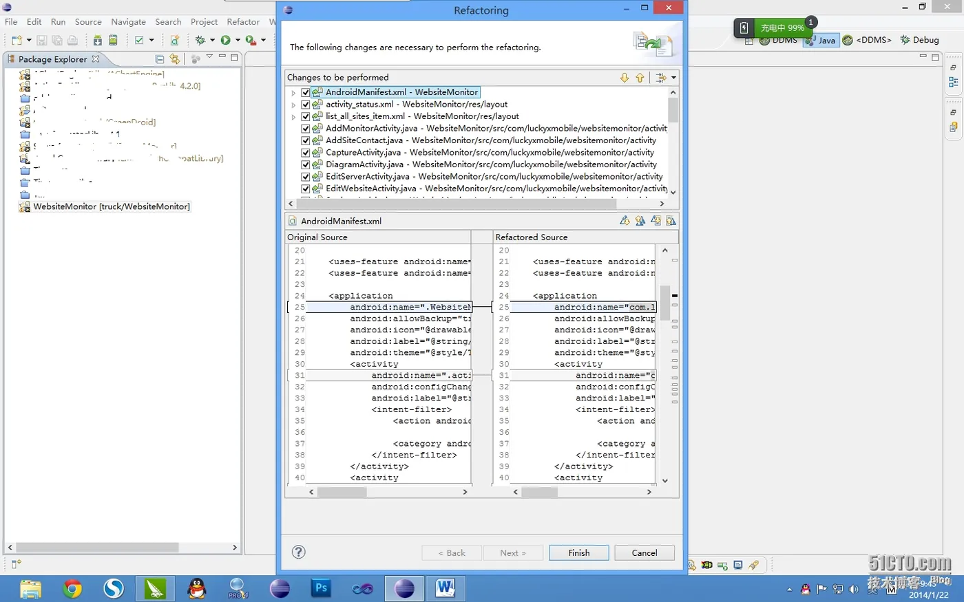This screenshot has height=602, width=964.
Task: Open the Android SDK Manager icon
Action: (98, 41)
